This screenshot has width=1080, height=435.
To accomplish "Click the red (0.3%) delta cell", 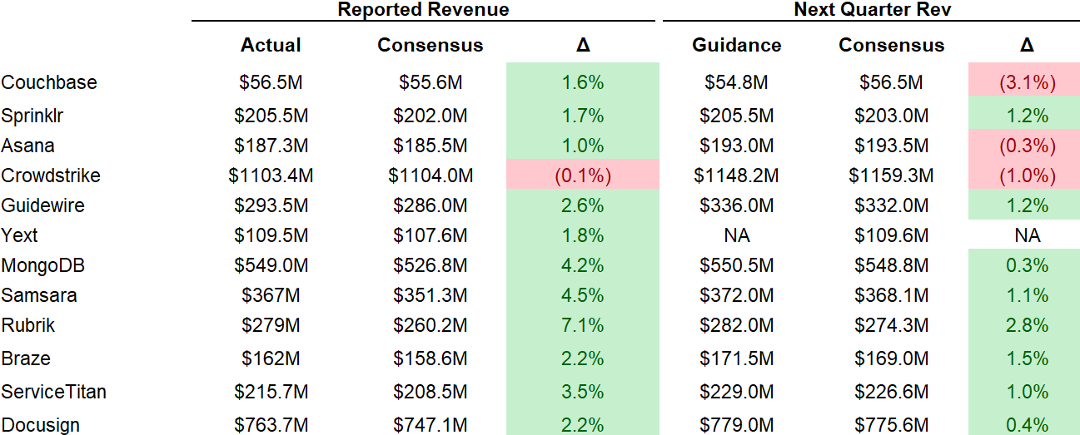I will (1023, 146).
